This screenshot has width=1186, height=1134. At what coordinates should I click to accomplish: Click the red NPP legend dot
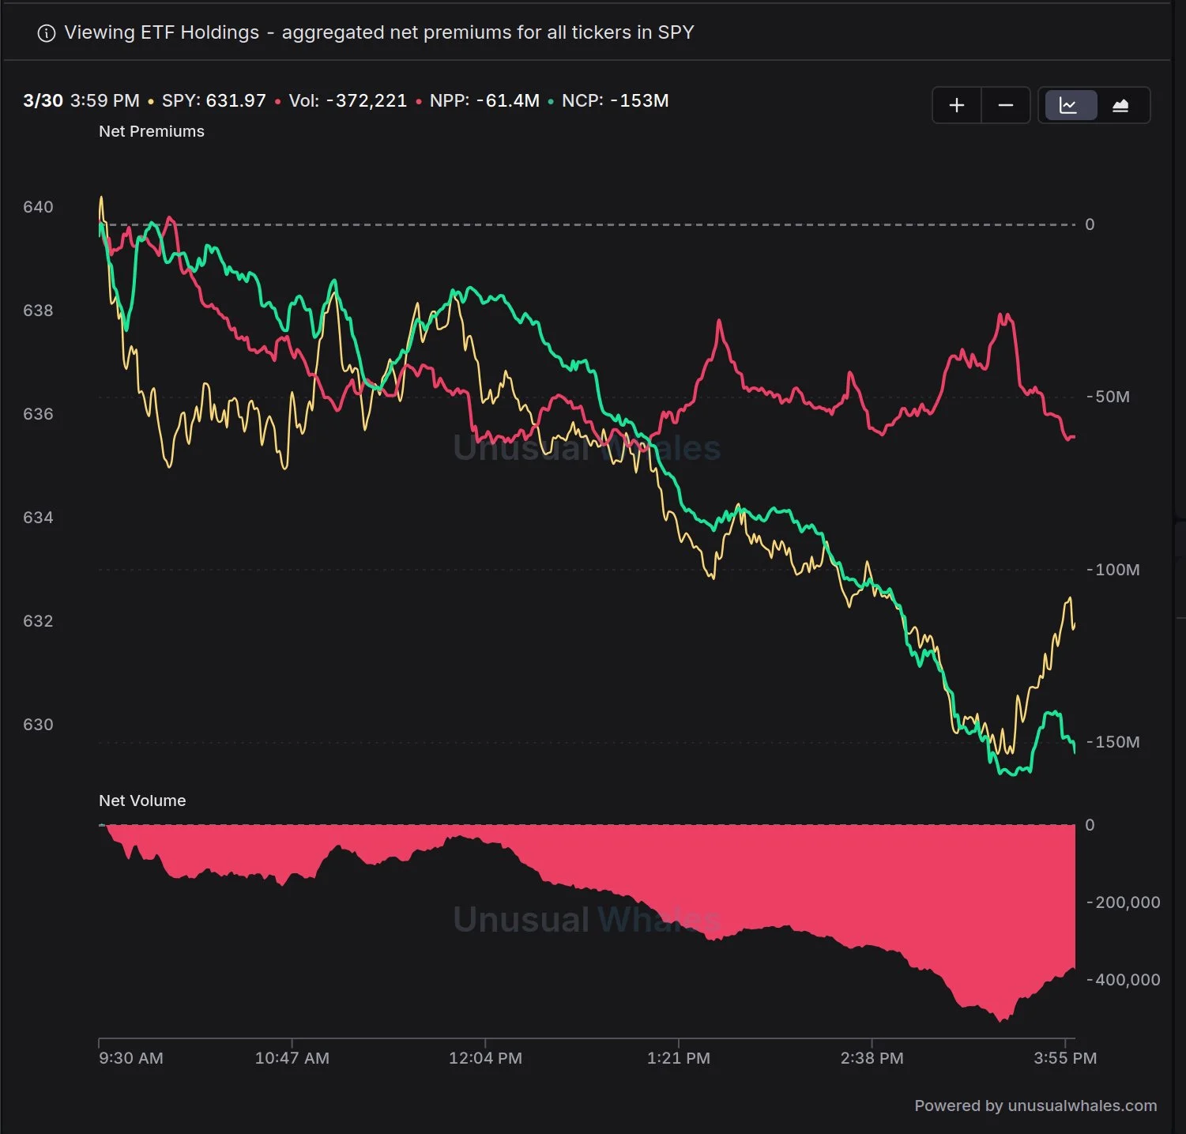(x=419, y=102)
